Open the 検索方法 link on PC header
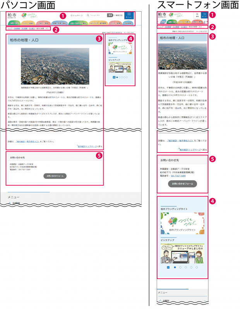This screenshot has height=309, width=240. [x=118, y=15]
